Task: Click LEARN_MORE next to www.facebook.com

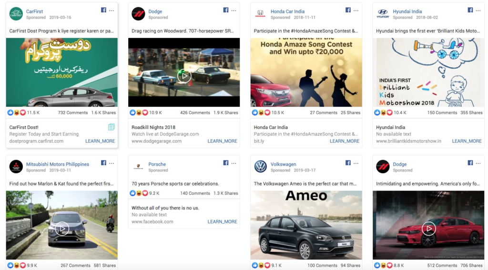Action: tap(223, 221)
